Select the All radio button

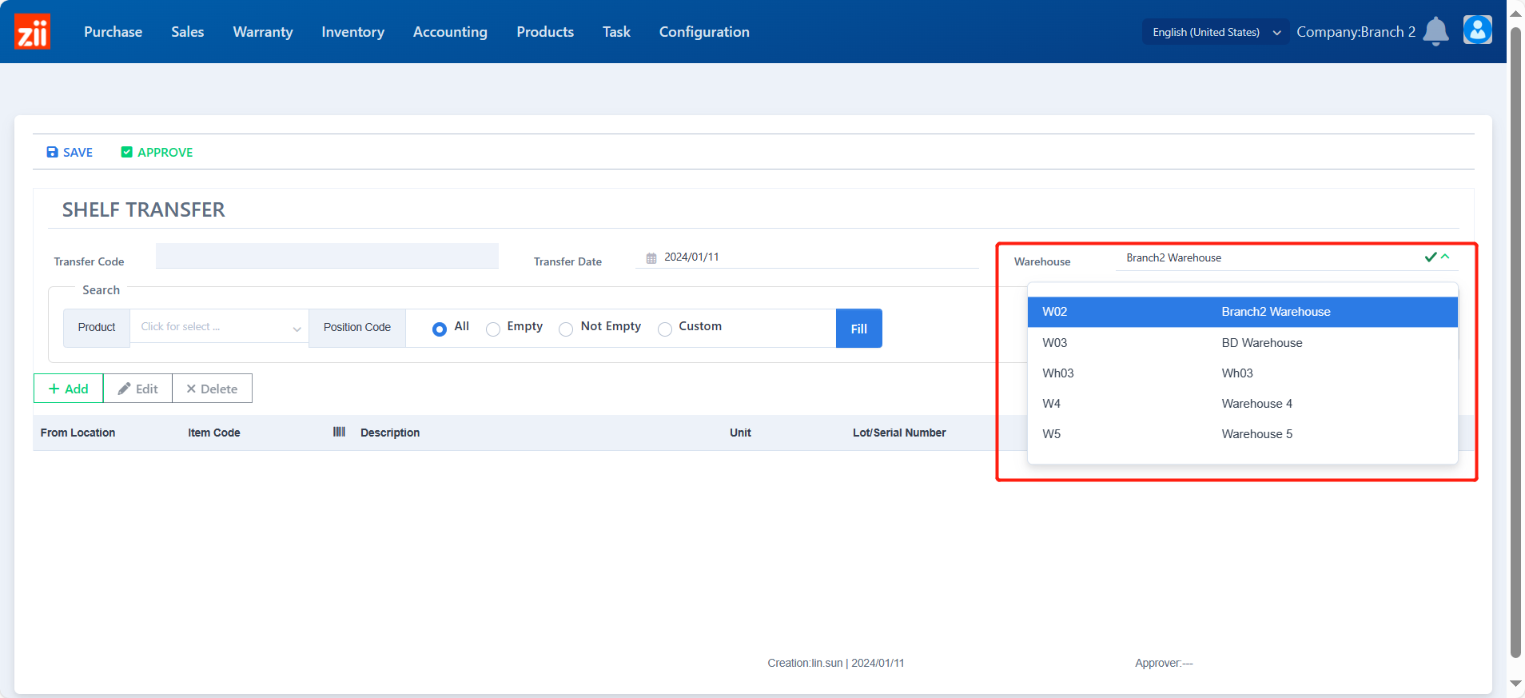[440, 329]
